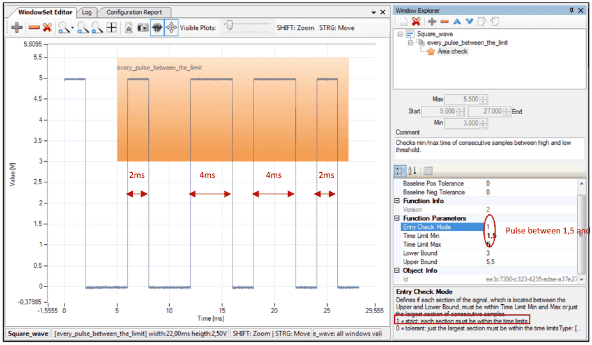
Task: Click the zoom out magnifier icon
Action: (97, 27)
